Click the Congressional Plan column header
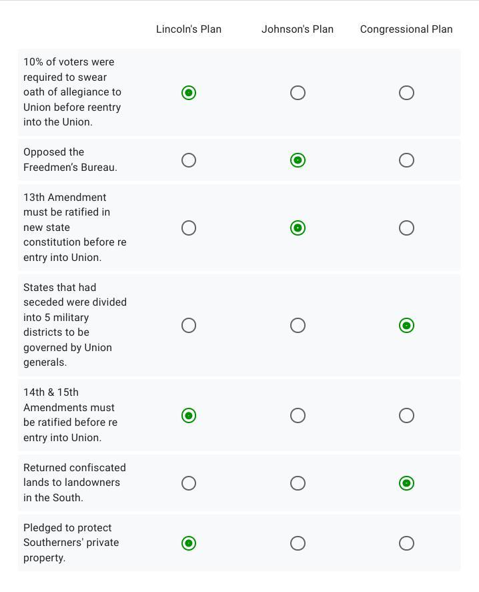The width and height of the screenshot is (479, 592). [406, 29]
